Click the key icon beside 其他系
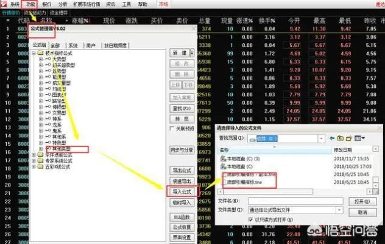 pyautogui.click(x=48, y=137)
